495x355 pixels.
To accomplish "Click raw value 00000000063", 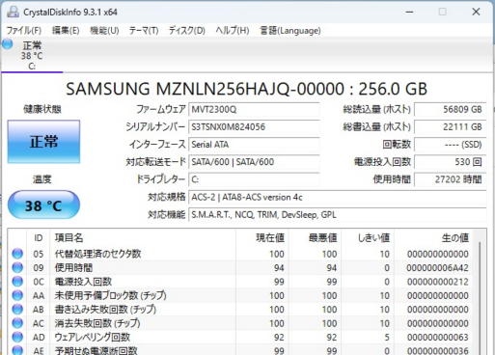I will [x=437, y=338].
